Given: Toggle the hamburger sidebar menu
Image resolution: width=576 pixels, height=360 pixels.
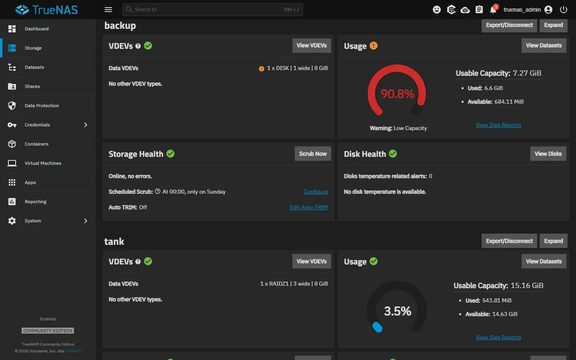Looking at the screenshot, I should (108, 10).
